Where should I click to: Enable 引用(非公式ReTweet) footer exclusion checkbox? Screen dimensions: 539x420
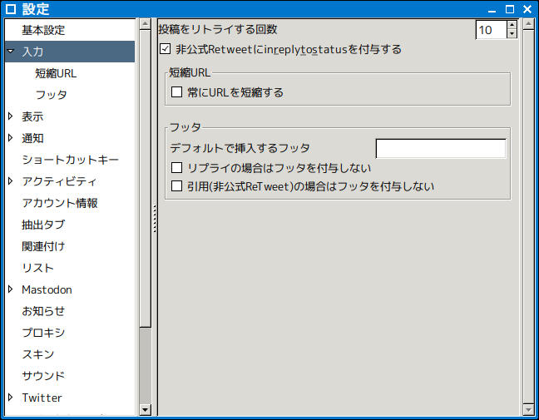(x=176, y=186)
